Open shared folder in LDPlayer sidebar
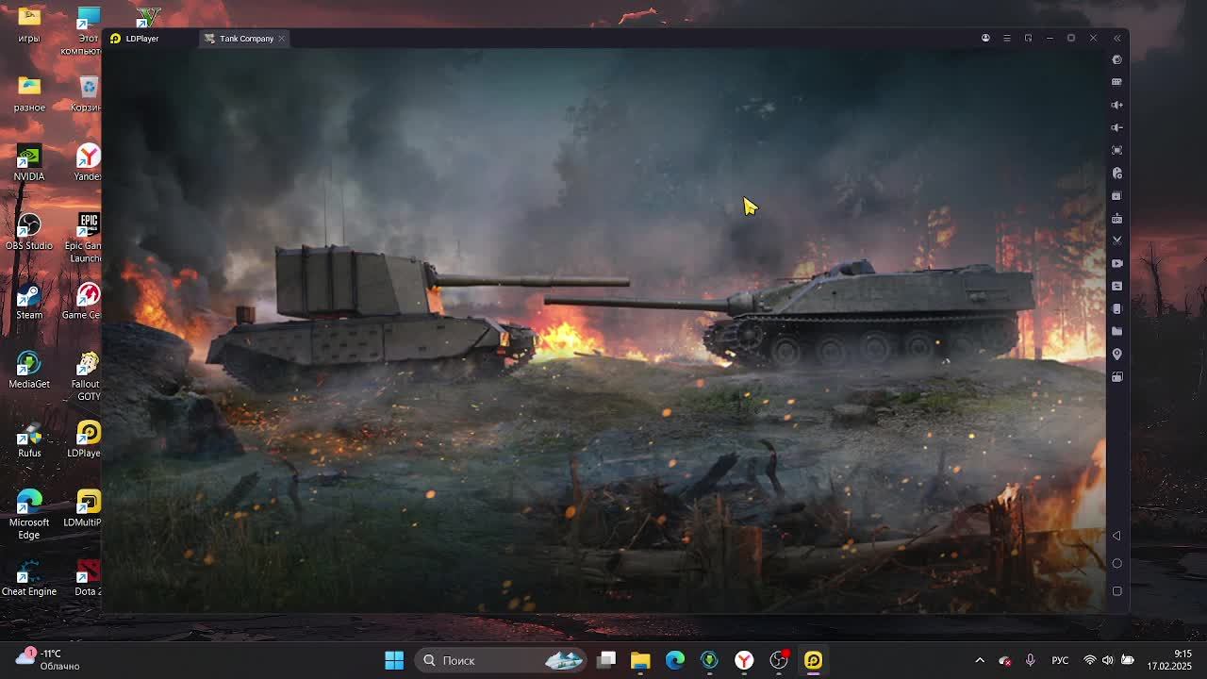1207x679 pixels. (1116, 331)
